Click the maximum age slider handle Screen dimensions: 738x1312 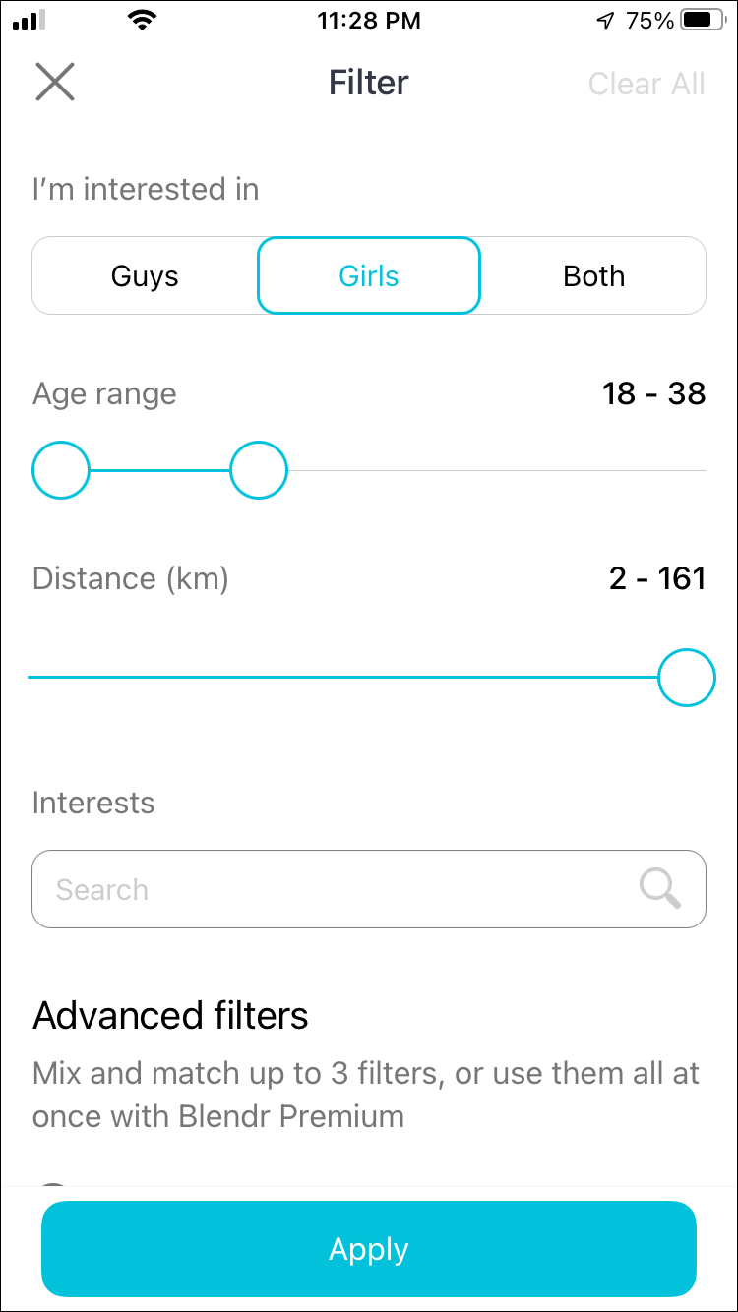click(x=259, y=471)
